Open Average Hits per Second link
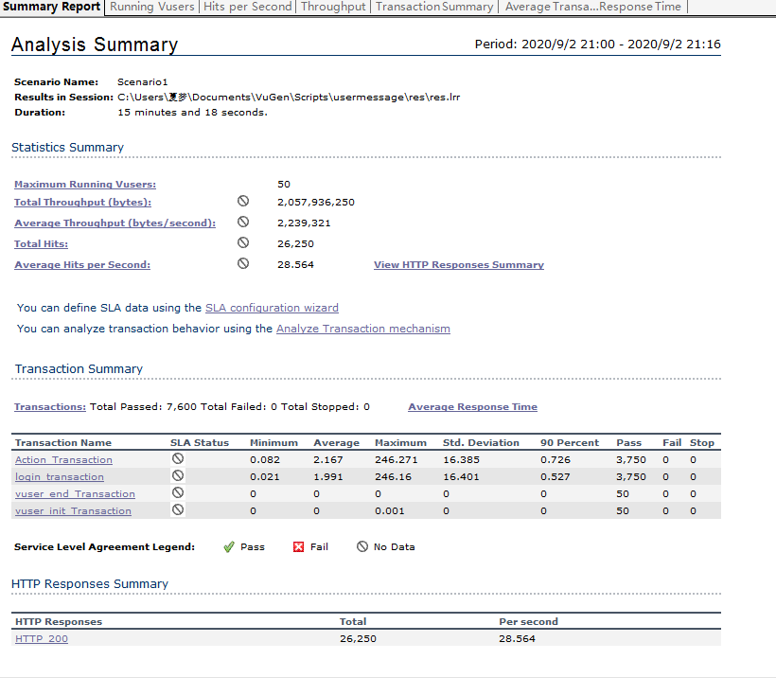This screenshot has height=678, width=776. tap(82, 264)
